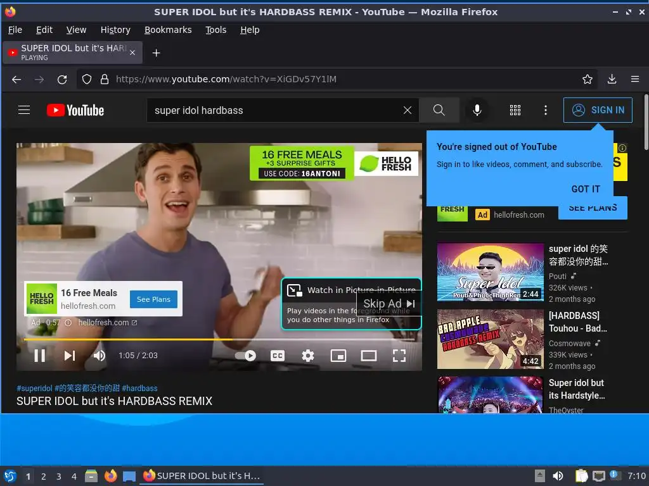Open the Firefox downloads panel
649x486 pixels.
pos(612,79)
